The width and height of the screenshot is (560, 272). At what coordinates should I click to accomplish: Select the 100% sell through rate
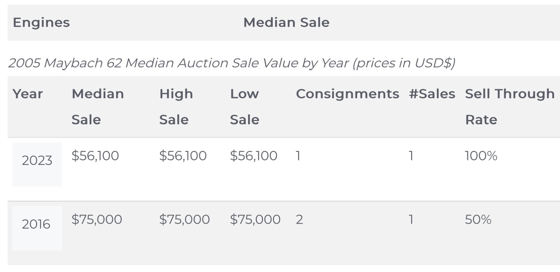[x=481, y=156]
